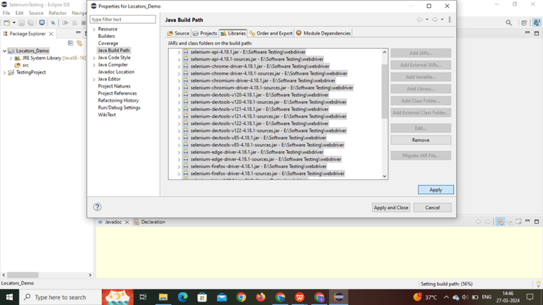The height and width of the screenshot is (305, 543).
Task: Click the Remove button
Action: [x=421, y=140]
